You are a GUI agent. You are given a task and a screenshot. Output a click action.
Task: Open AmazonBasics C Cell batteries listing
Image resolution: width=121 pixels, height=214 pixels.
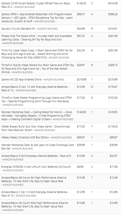[x=35, y=194]
